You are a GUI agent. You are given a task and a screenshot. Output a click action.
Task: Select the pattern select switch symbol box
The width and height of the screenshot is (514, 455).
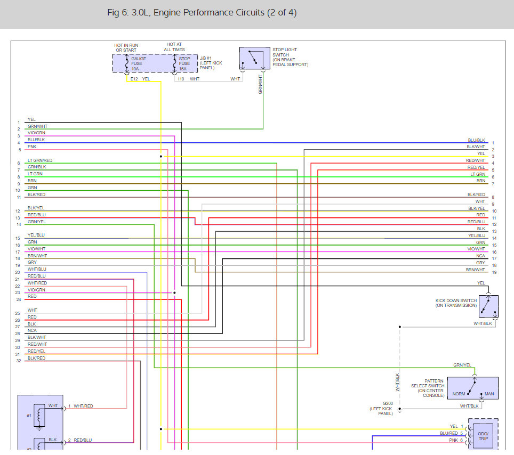[x=473, y=388]
